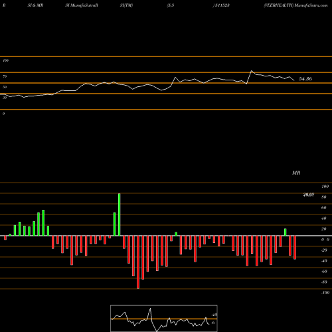Click the -40 axis label on MR panel
Image resolution: width=332 pixels, height=332 pixels.
coord(324,261)
